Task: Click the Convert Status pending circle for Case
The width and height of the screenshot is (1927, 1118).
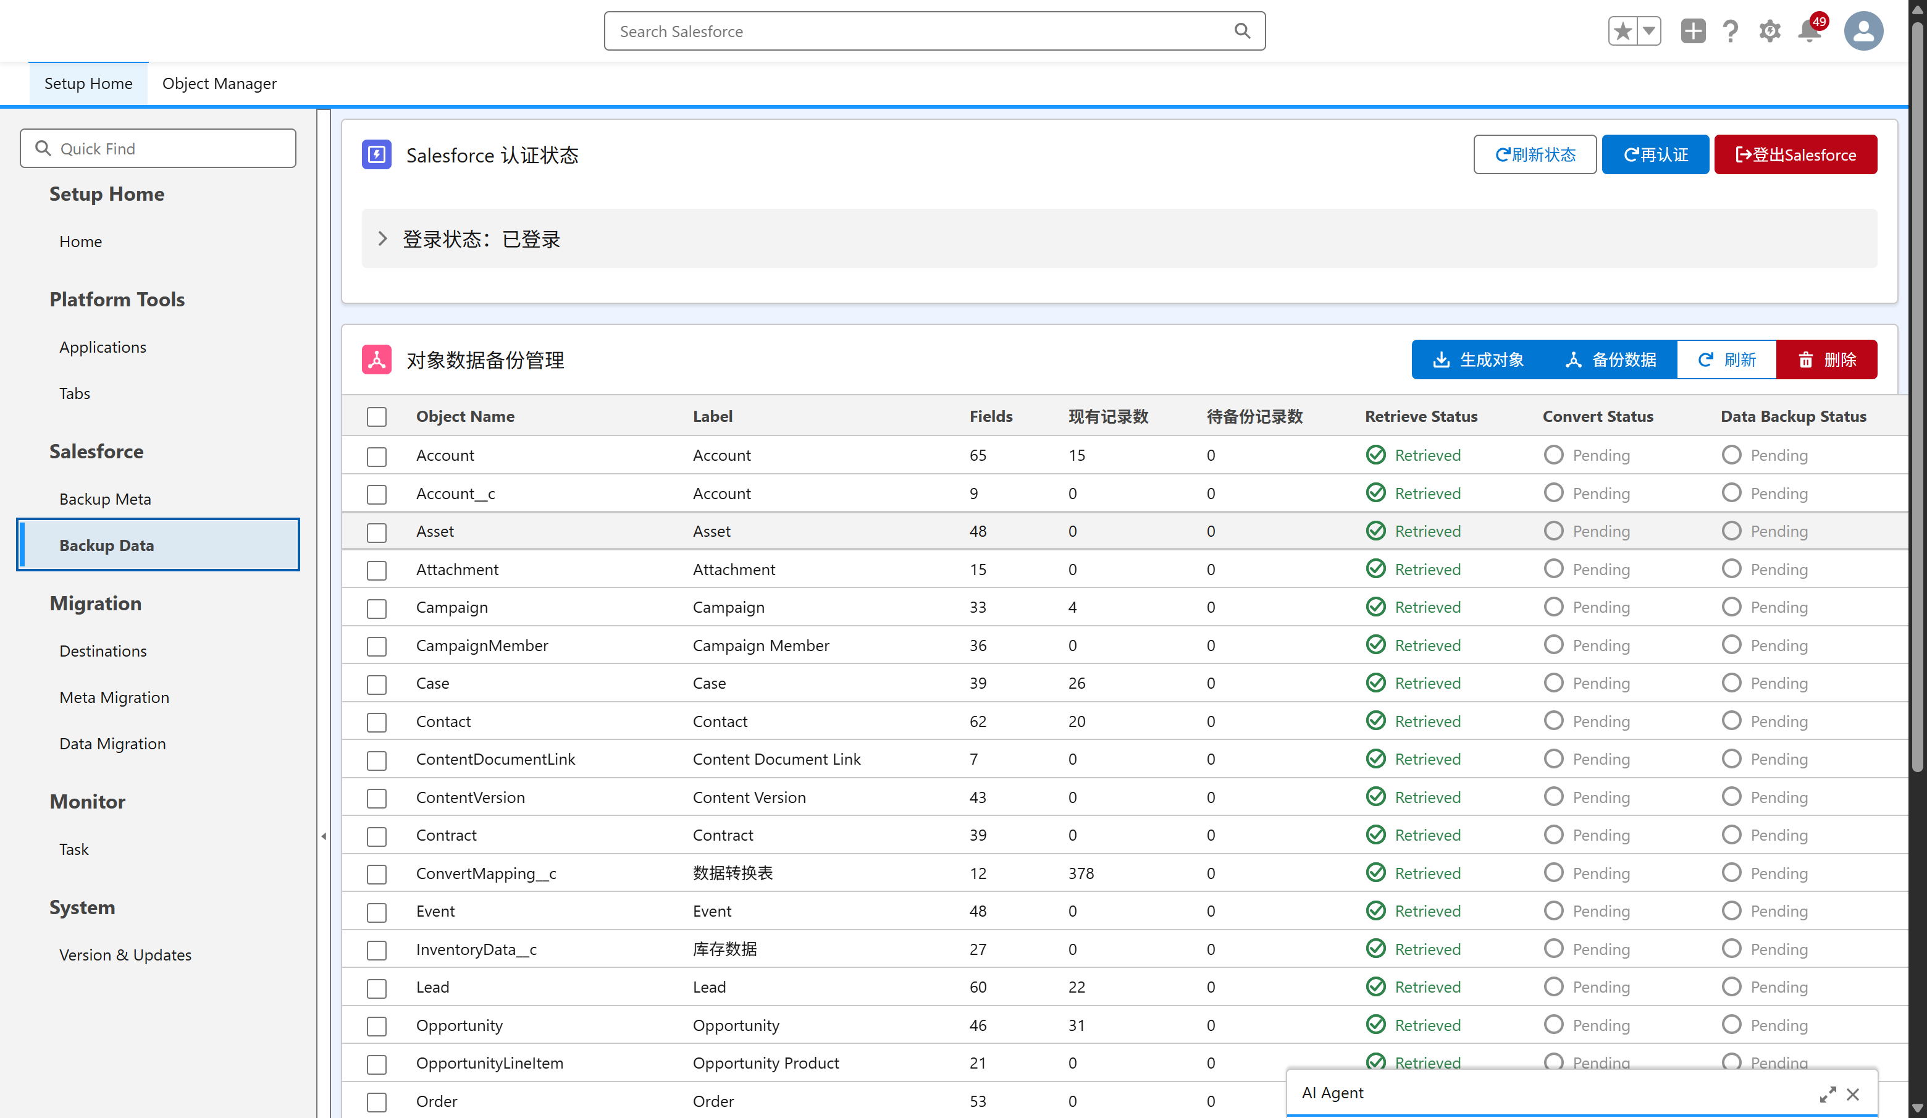Action: pos(1553,683)
